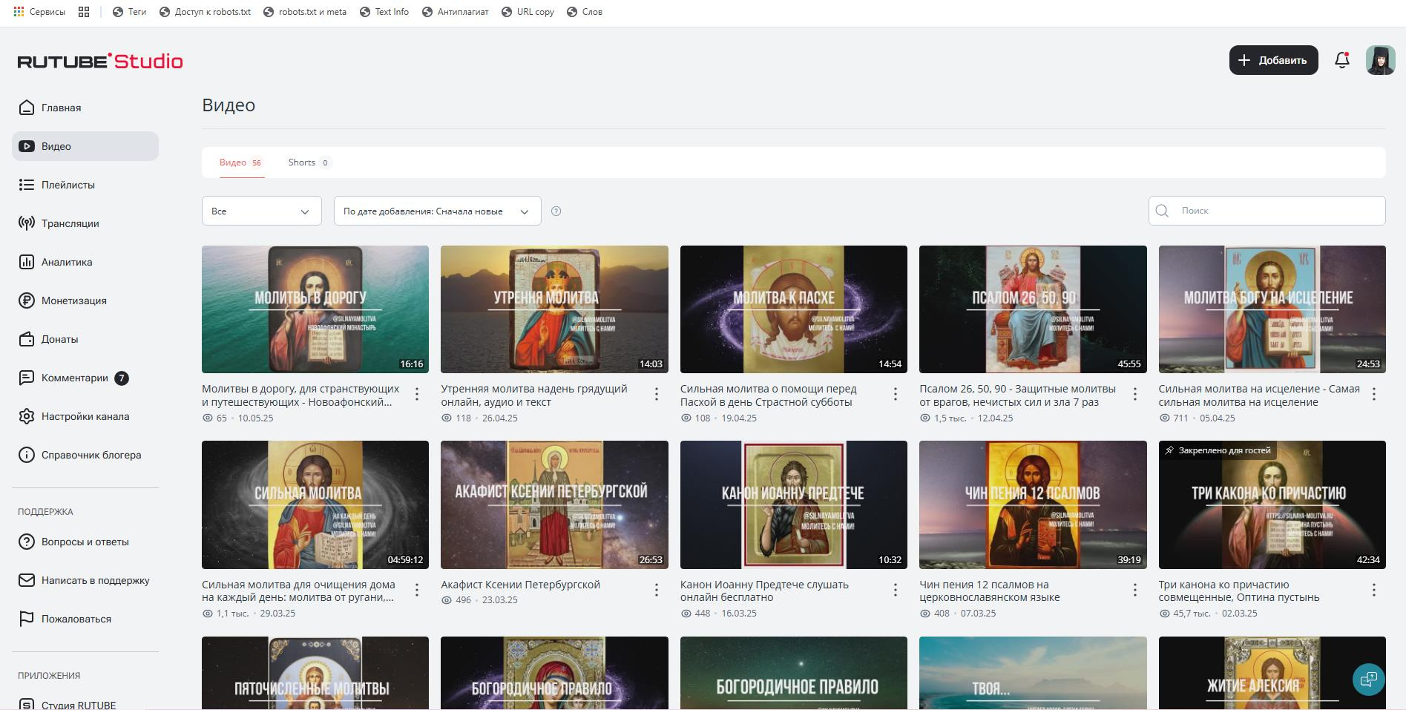The image size is (1406, 710).
Task: Open Пяточисленные молитвы thumbnail
Action: 315,673
